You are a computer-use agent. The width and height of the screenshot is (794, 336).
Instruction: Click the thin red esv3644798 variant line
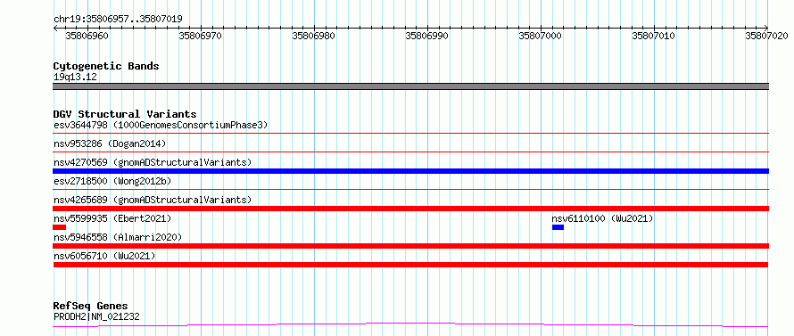point(410,133)
